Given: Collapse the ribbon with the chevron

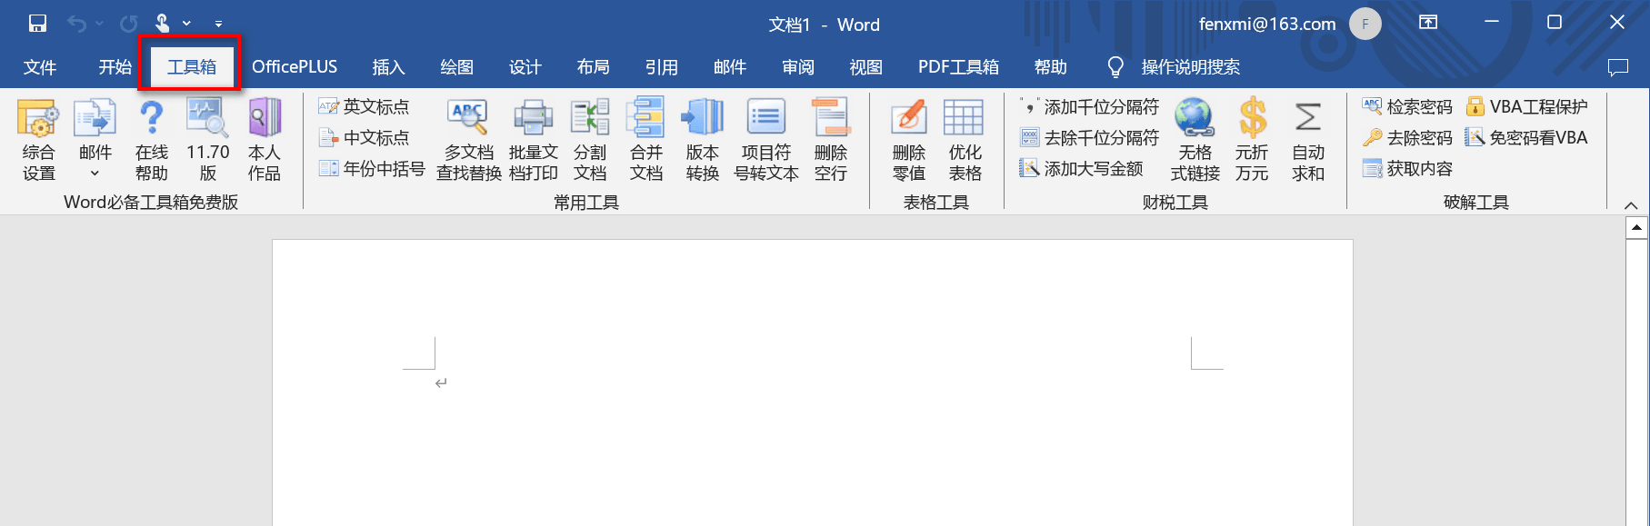Looking at the screenshot, I should click(x=1631, y=205).
